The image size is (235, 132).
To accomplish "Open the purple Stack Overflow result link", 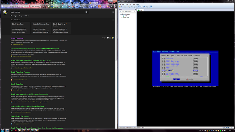I will coord(17,38).
